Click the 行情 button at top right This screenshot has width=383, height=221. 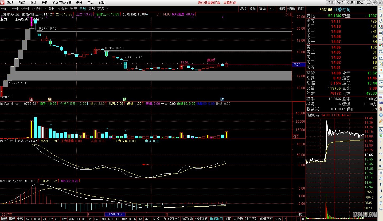331,3
